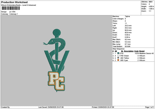Click the 'Stop Sequence:' heading

pos(119,49)
